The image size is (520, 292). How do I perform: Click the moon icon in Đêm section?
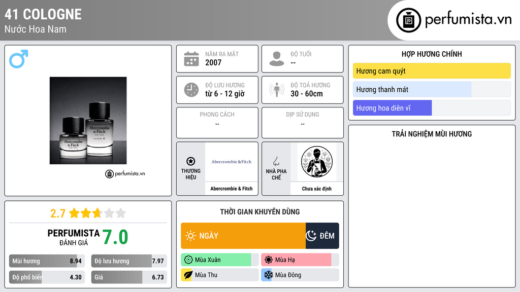tap(311, 236)
